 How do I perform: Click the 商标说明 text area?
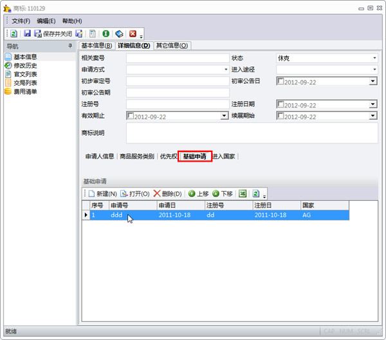tap(252, 133)
